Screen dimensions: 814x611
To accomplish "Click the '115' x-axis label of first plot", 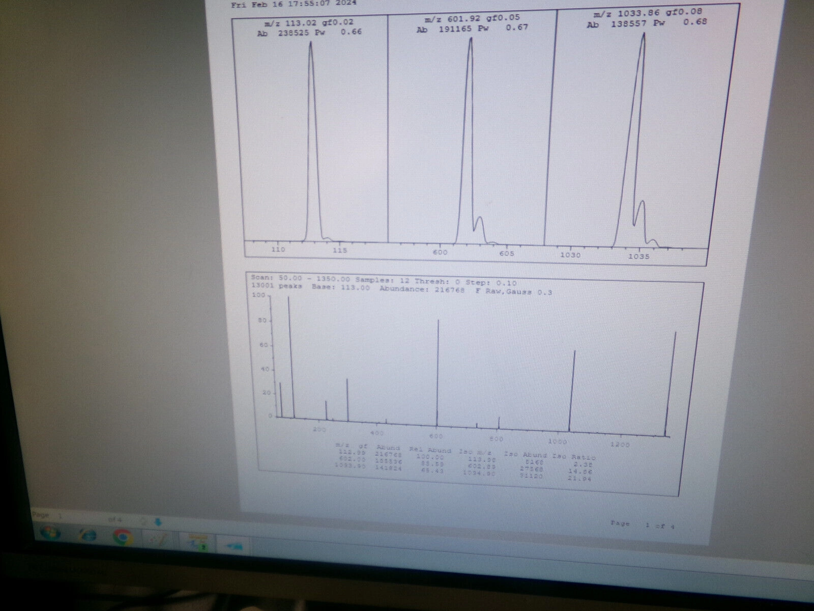I will tap(339, 251).
